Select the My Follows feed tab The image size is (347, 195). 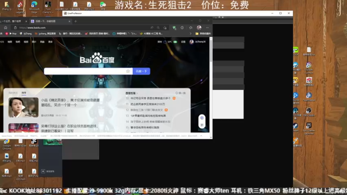click(13, 93)
